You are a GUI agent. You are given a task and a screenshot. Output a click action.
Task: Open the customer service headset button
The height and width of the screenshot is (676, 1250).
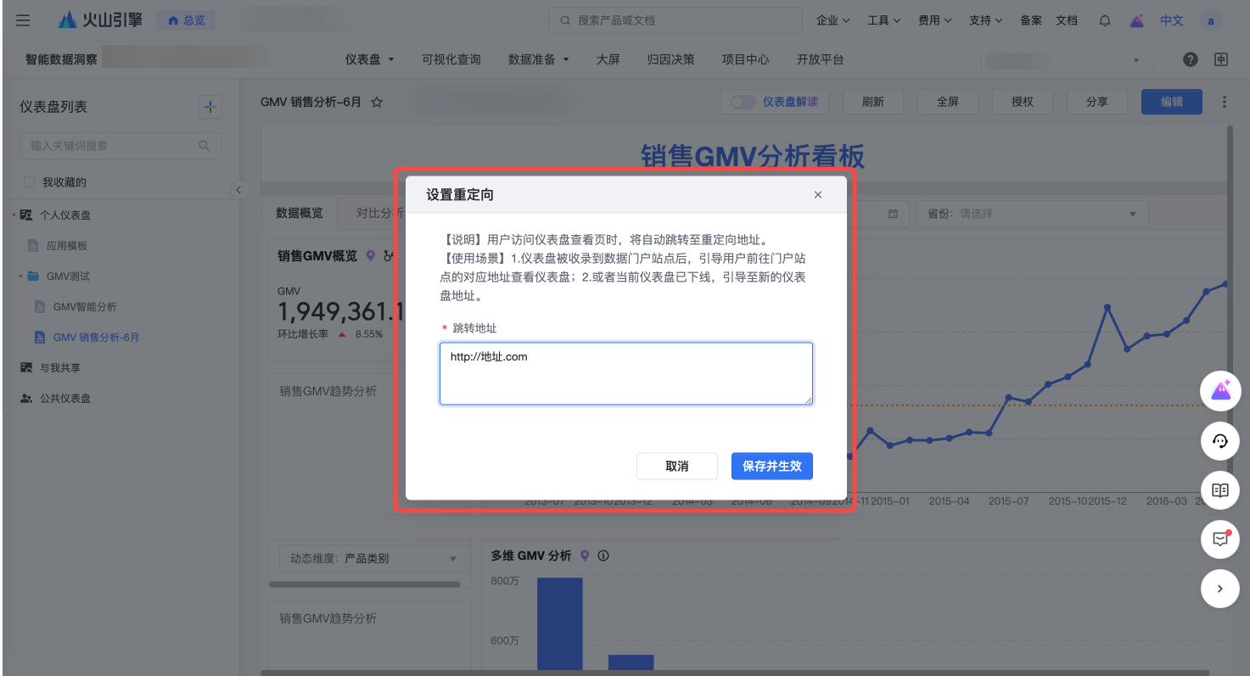[1220, 440]
